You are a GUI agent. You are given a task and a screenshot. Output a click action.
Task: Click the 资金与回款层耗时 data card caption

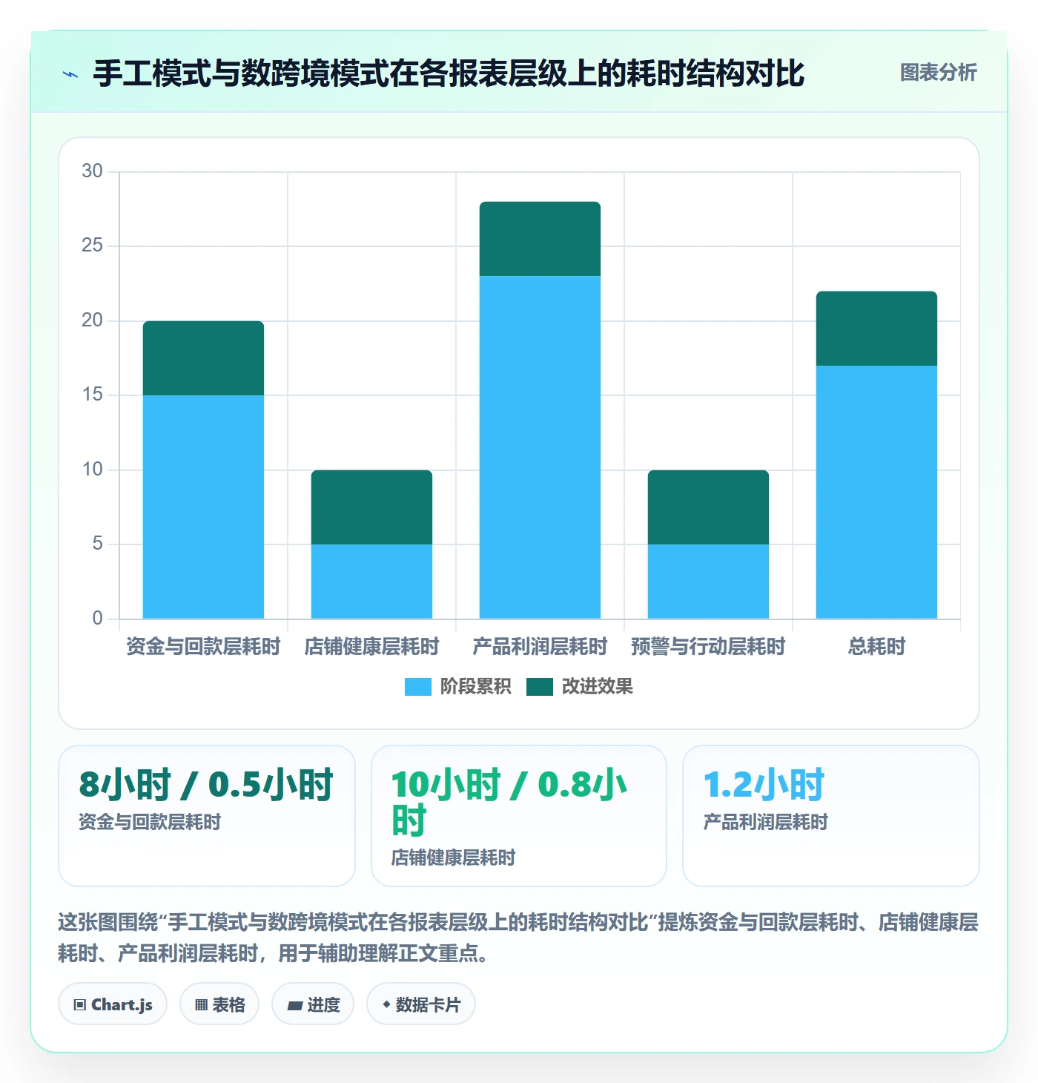pos(150,822)
